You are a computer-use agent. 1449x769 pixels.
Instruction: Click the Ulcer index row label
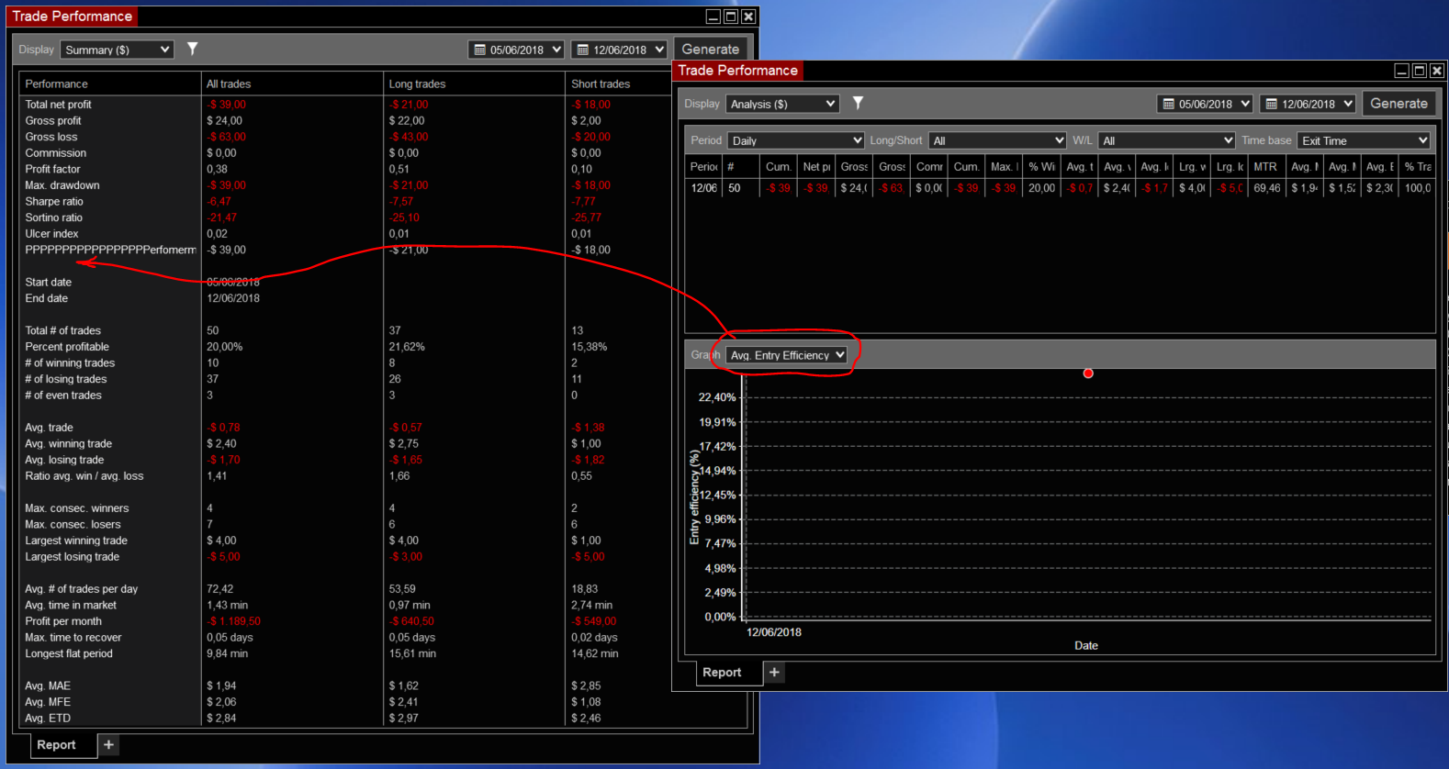(51, 234)
